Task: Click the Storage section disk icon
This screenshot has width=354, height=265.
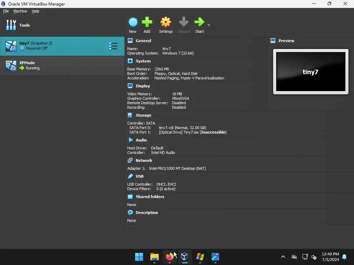Action: point(130,115)
